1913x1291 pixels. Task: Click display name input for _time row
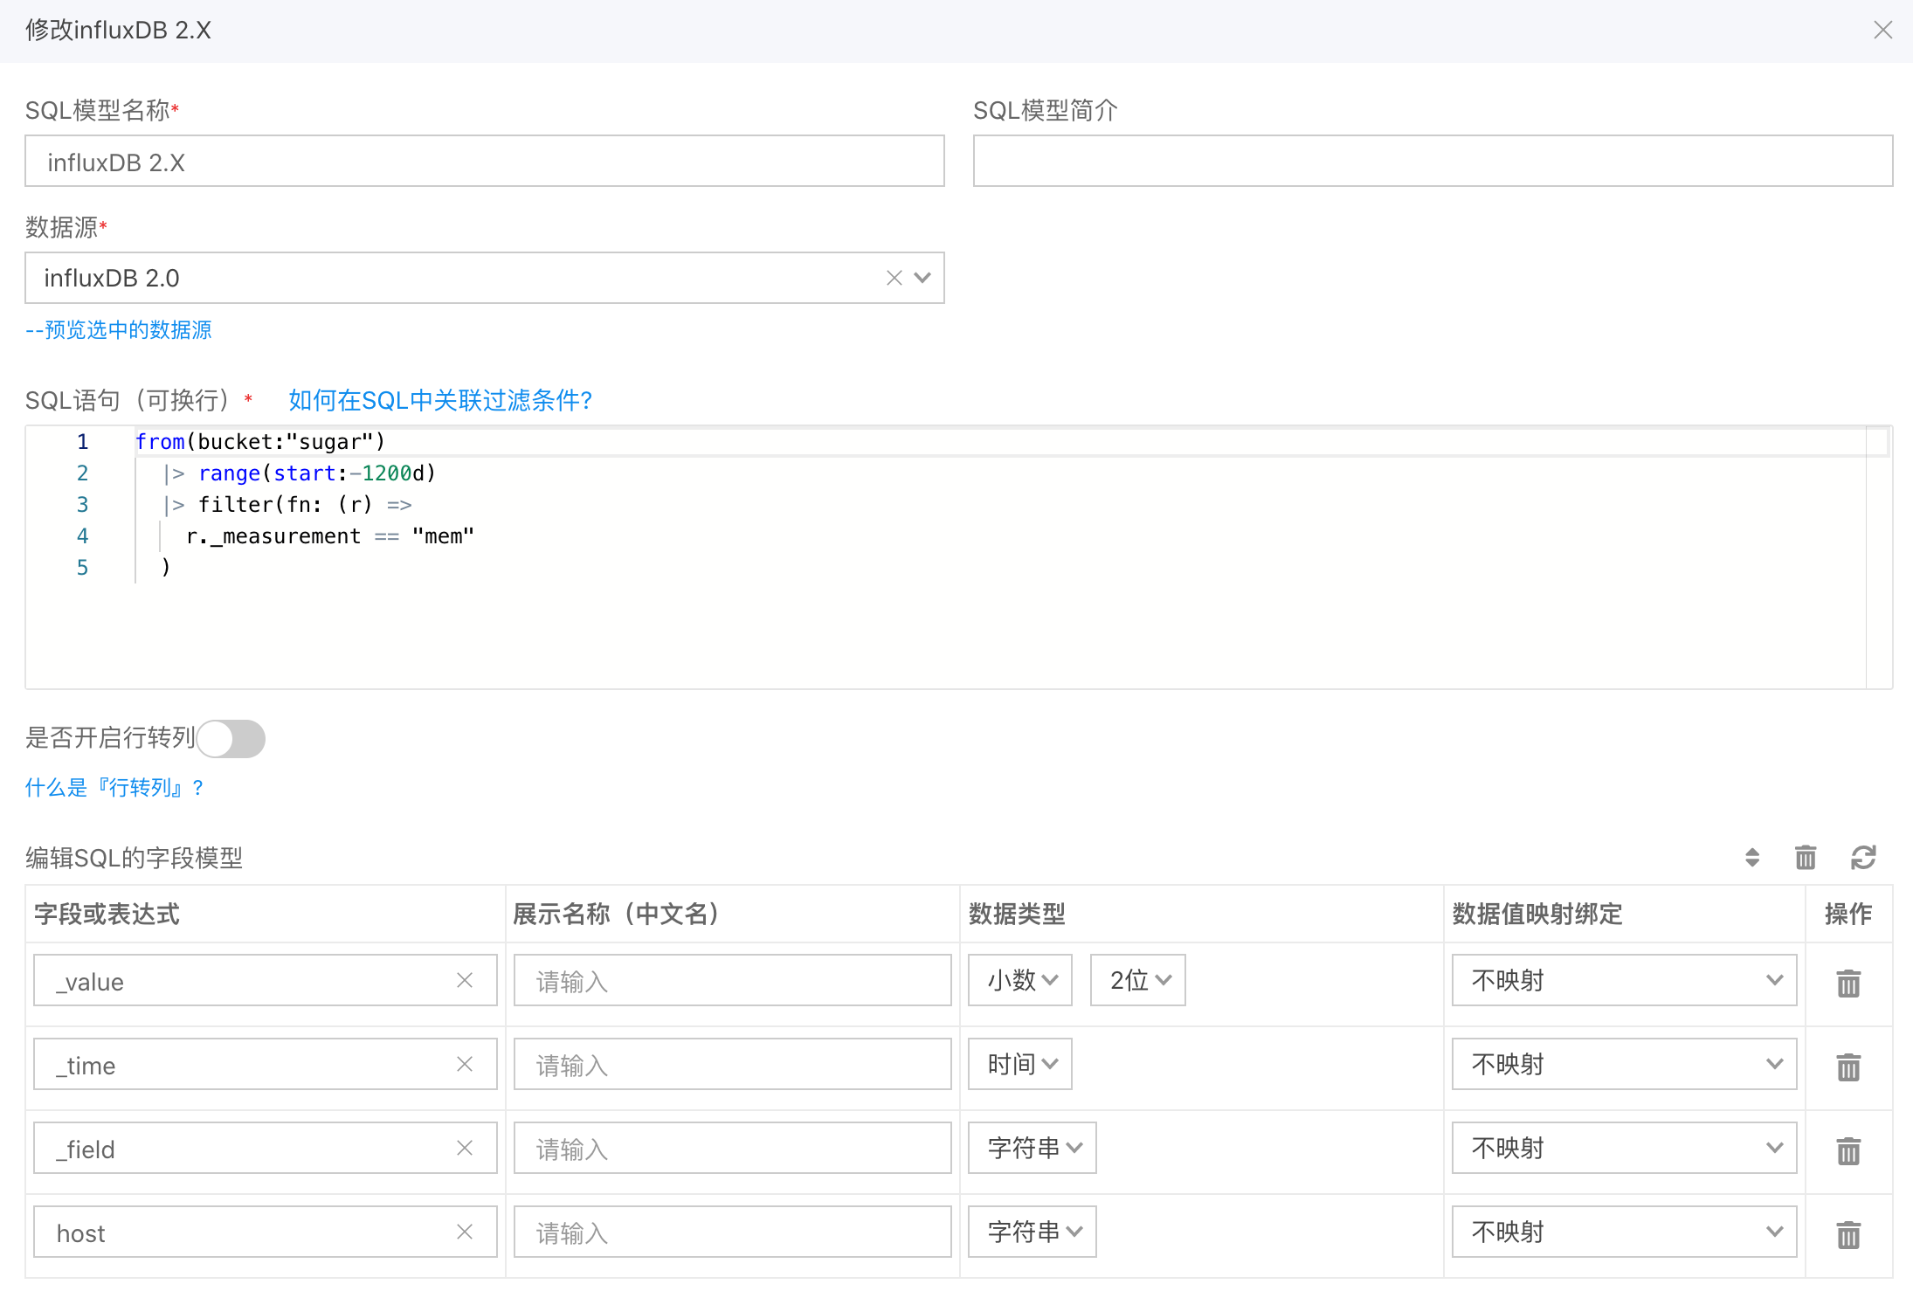pyautogui.click(x=733, y=1064)
